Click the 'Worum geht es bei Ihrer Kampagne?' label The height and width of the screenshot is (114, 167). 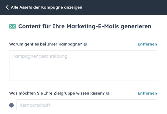[x=46, y=44]
